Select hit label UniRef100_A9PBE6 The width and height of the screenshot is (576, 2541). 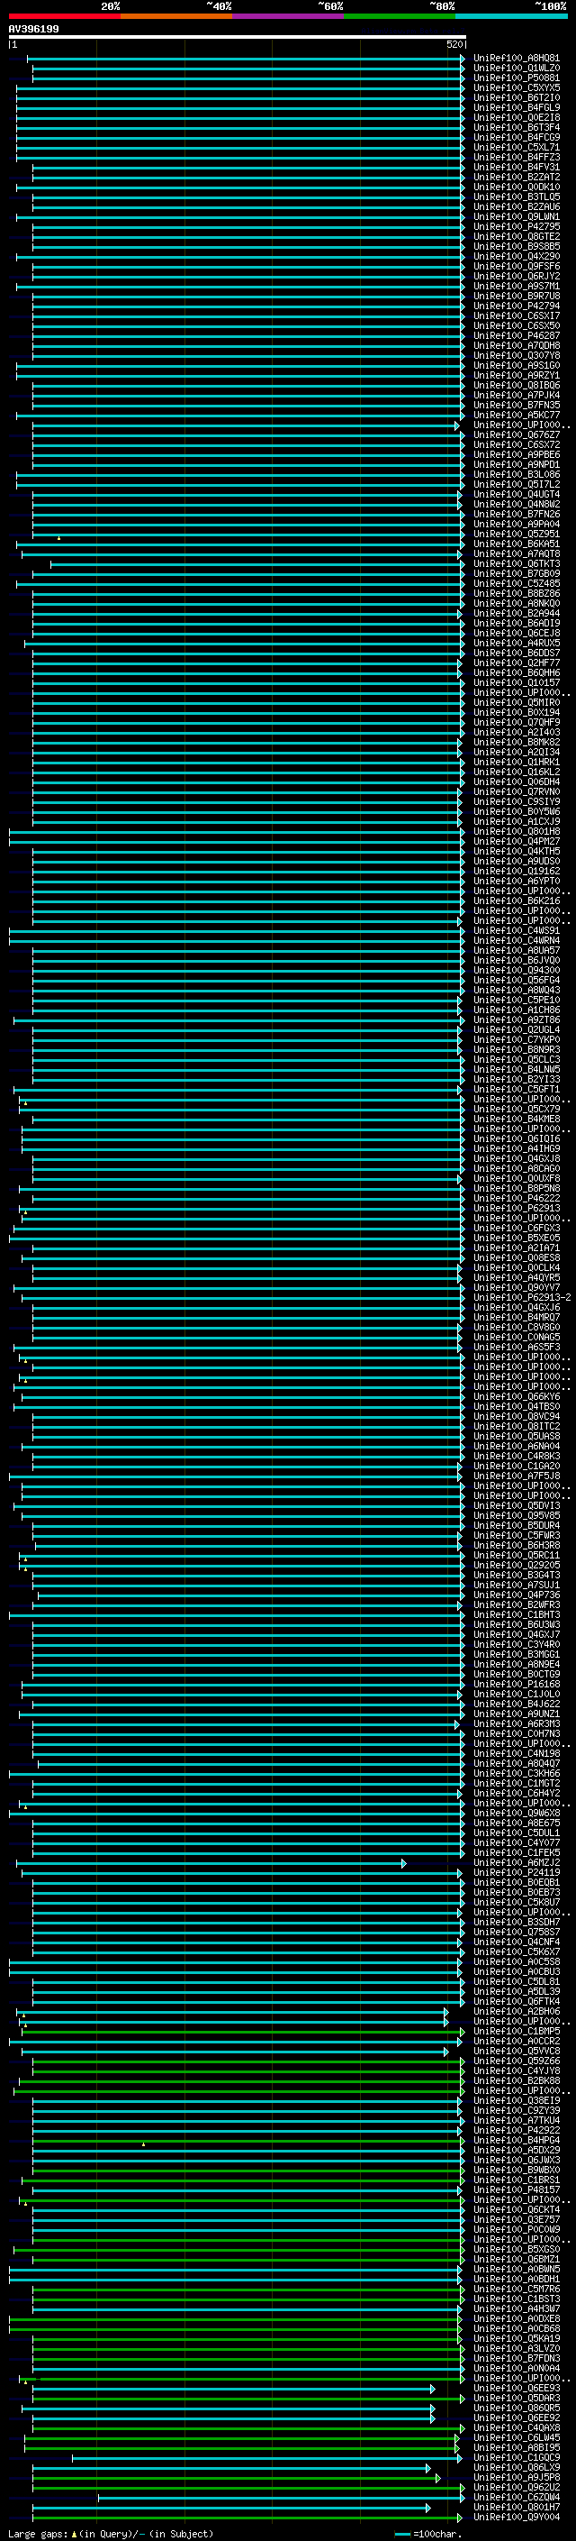[x=516, y=454]
